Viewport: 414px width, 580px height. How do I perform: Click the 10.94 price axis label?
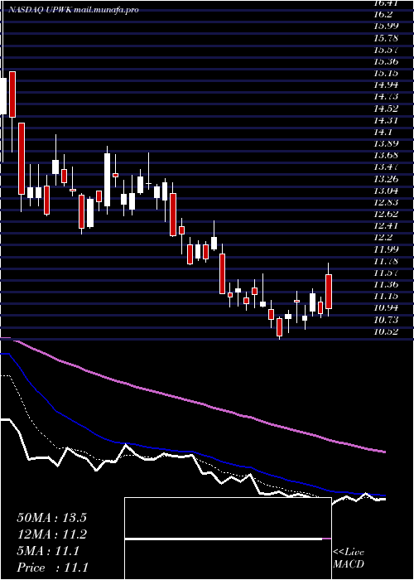[386, 307]
